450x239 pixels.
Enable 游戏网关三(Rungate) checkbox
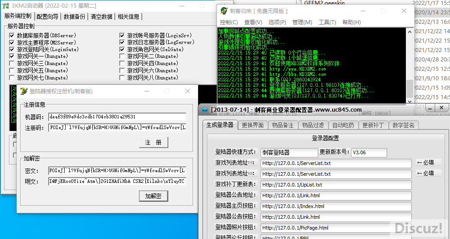tap(12, 64)
